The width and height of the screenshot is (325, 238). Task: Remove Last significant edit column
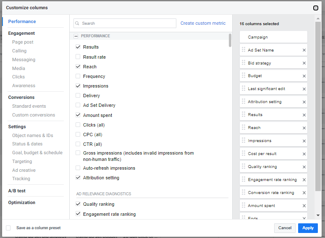304,89
